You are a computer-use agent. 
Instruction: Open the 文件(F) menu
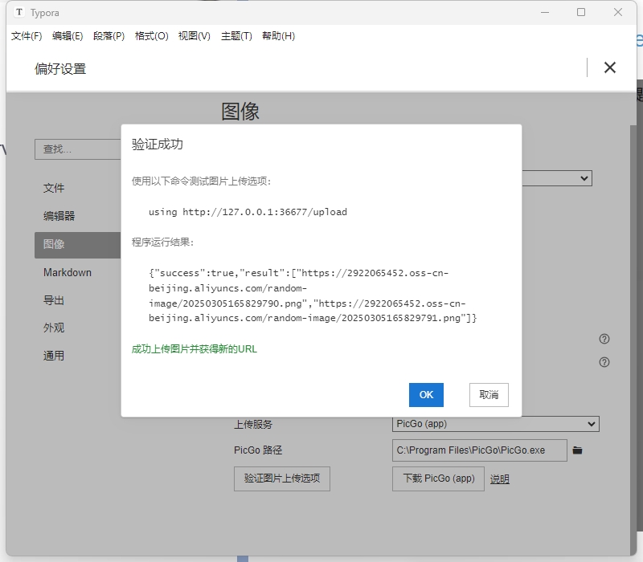pos(27,36)
